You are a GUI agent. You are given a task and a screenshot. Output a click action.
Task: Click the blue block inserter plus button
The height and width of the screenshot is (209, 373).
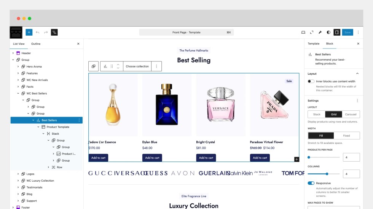tap(29, 32)
